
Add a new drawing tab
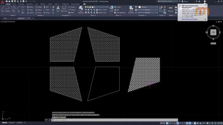pos(33,18)
